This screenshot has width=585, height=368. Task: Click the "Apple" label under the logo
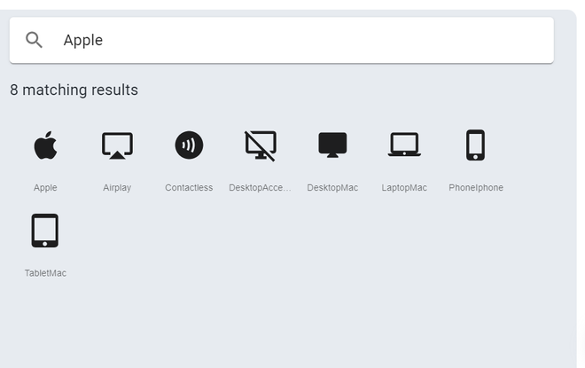[x=45, y=187]
